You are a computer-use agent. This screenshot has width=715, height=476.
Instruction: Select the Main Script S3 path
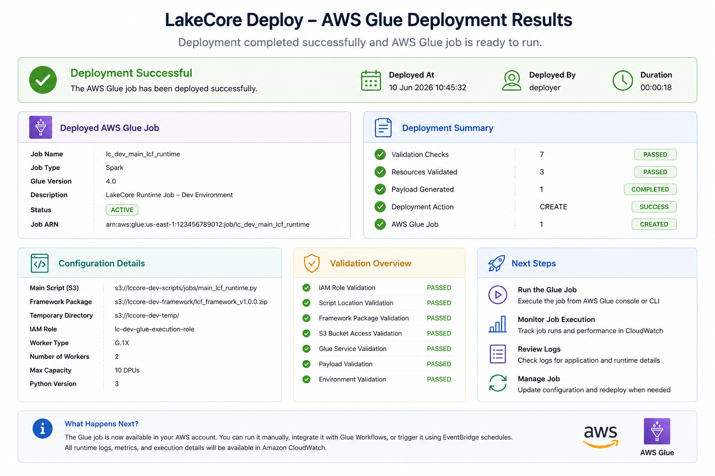186,288
